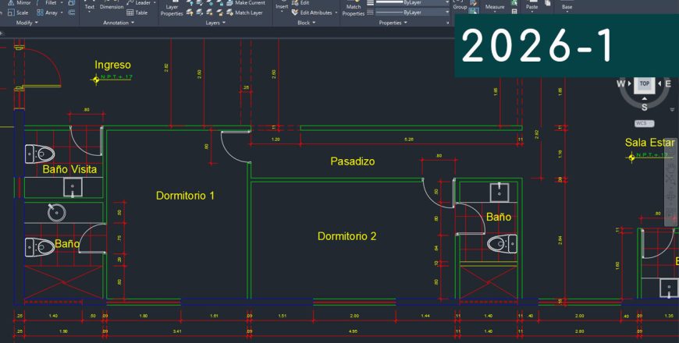Click the Match Properties icon
This screenshot has width=679, height=343.
[354, 9]
